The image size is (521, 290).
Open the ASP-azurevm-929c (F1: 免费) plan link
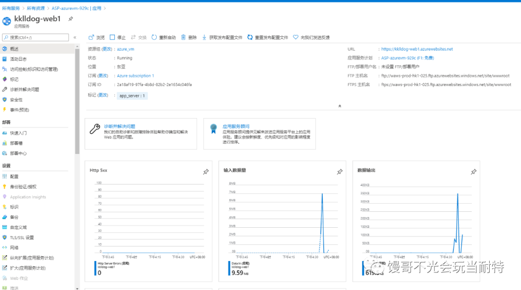click(x=407, y=58)
